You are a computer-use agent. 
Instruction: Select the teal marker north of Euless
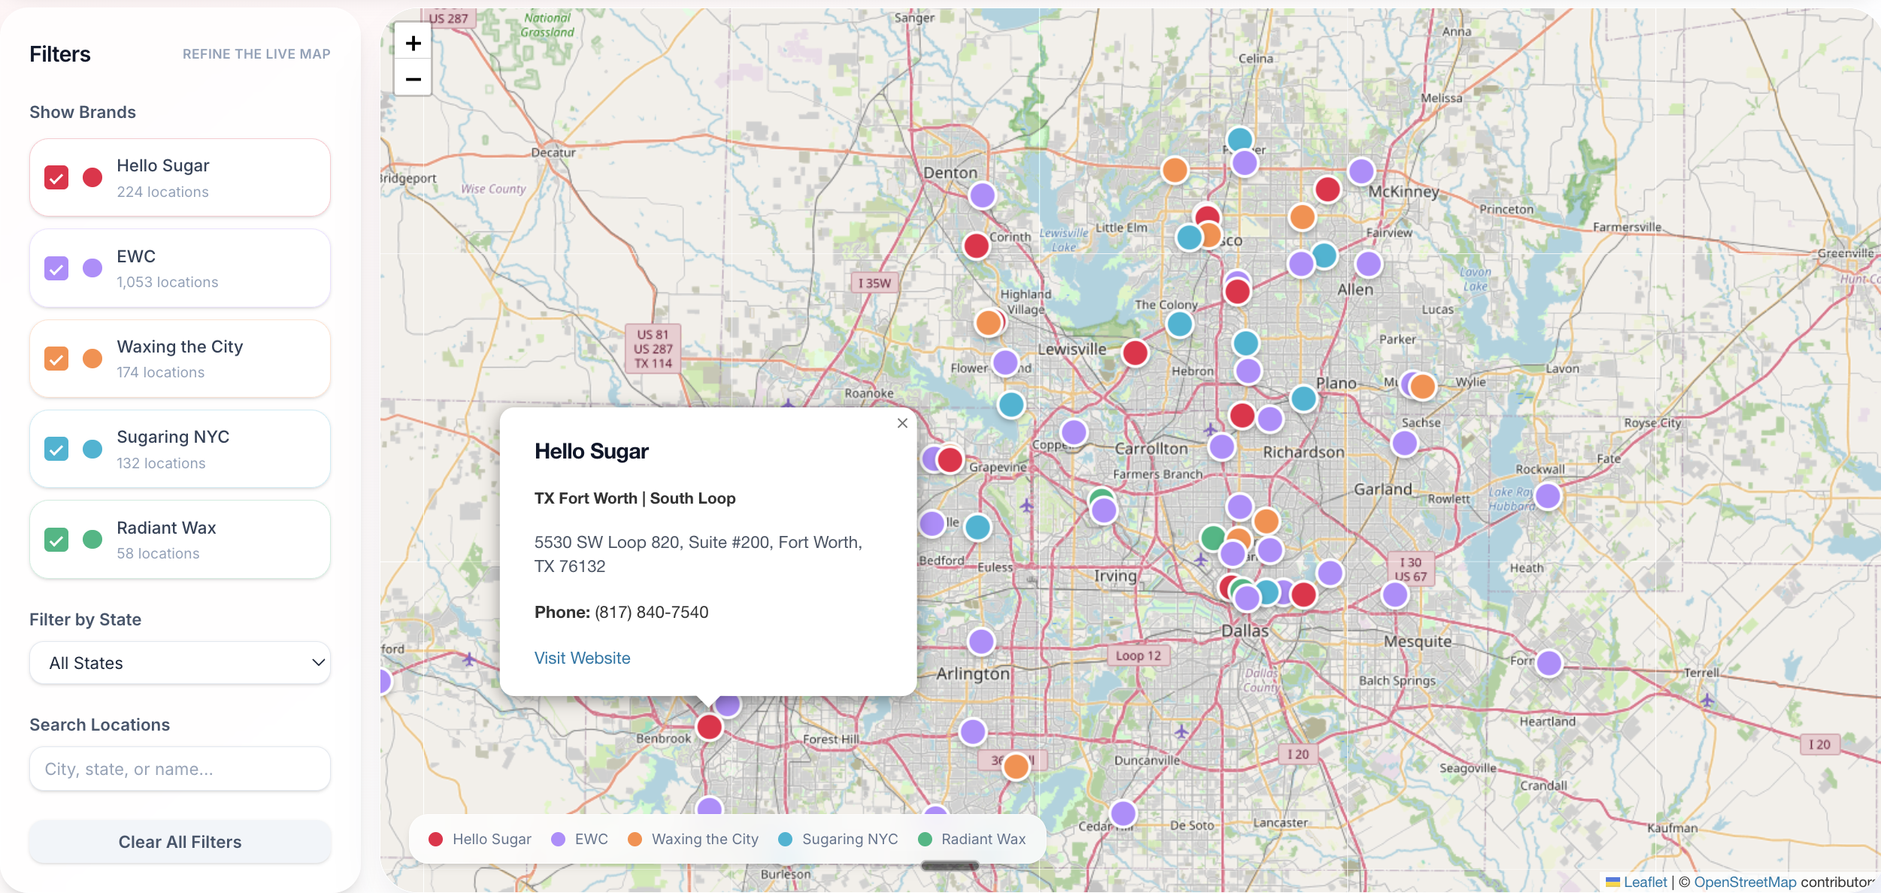pos(977,527)
